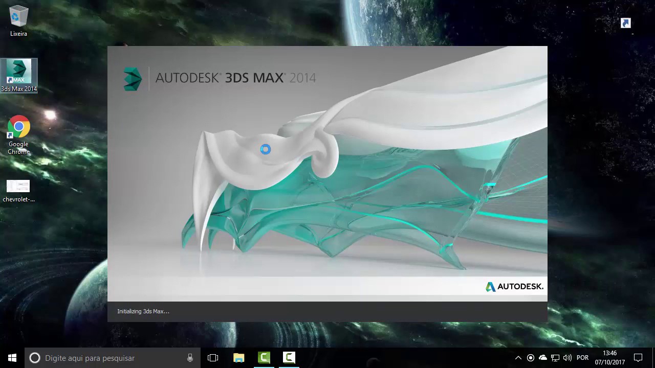Expand the hidden system tray icons arrow
This screenshot has width=655, height=368.
[518, 358]
